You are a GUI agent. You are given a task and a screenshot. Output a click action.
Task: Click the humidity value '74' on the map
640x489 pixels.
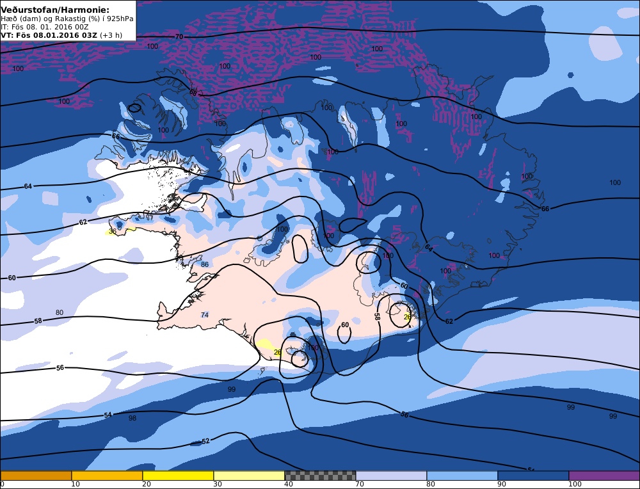(205, 315)
